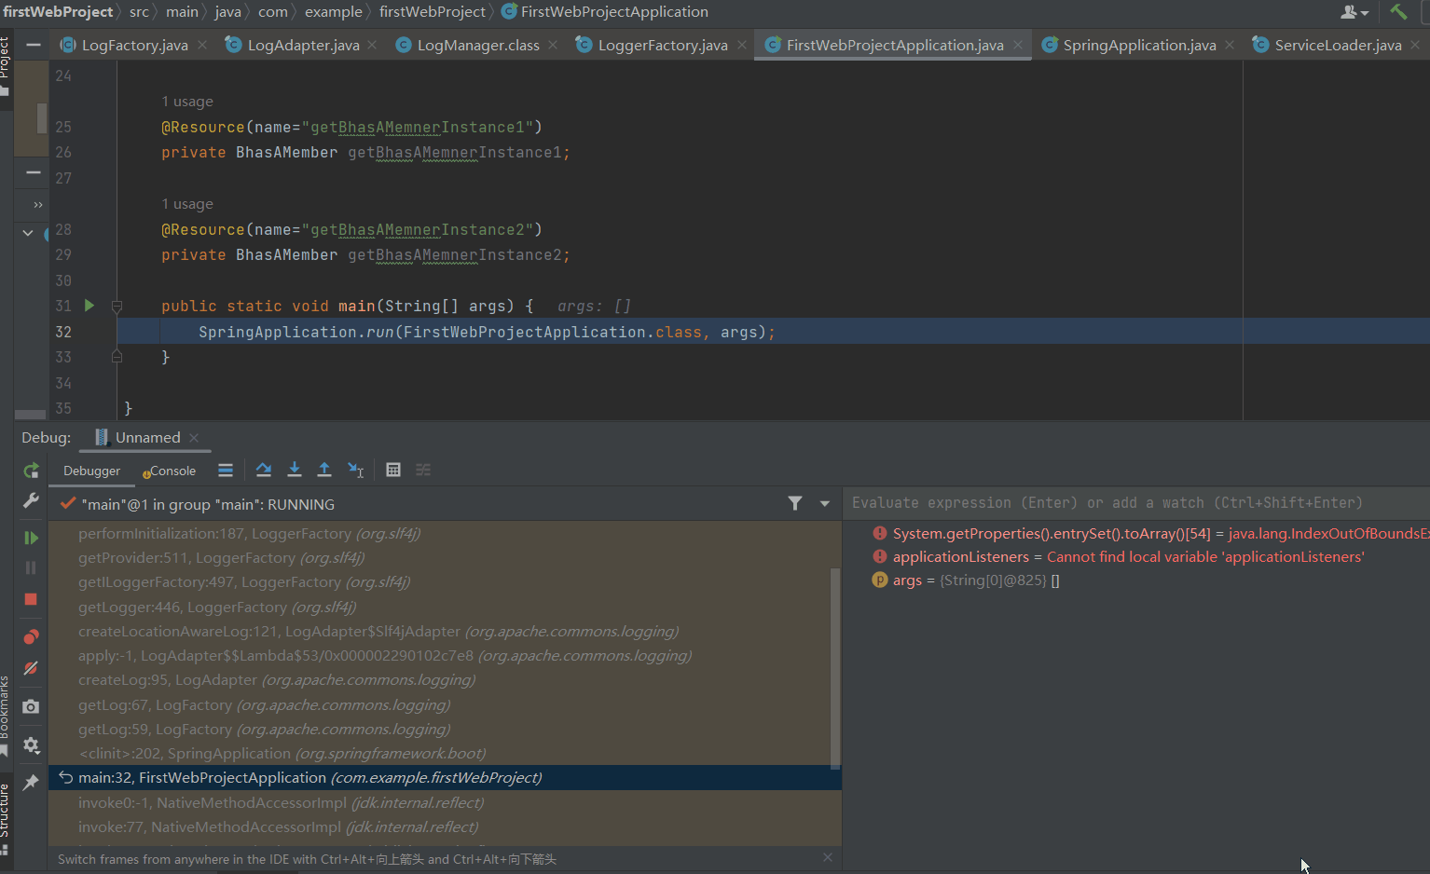Switch to the Console debug tab
The width and height of the screenshot is (1430, 874).
pos(169,471)
